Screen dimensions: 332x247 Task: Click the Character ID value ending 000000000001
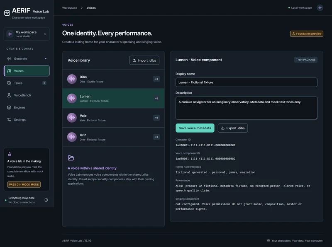point(205,145)
